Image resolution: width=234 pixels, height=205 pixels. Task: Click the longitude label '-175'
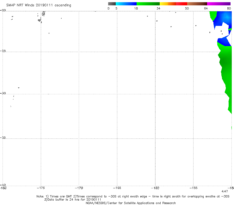coord(41,188)
